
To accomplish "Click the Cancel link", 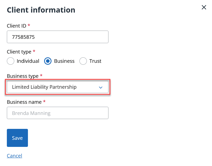I will (15, 156).
